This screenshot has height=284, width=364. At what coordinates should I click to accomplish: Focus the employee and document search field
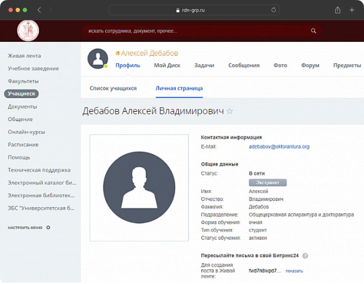pyautogui.click(x=196, y=31)
